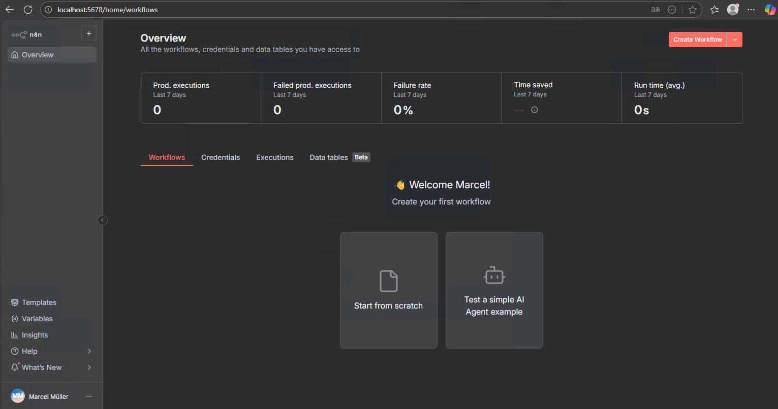Click the favorites star in address bar

692,10
